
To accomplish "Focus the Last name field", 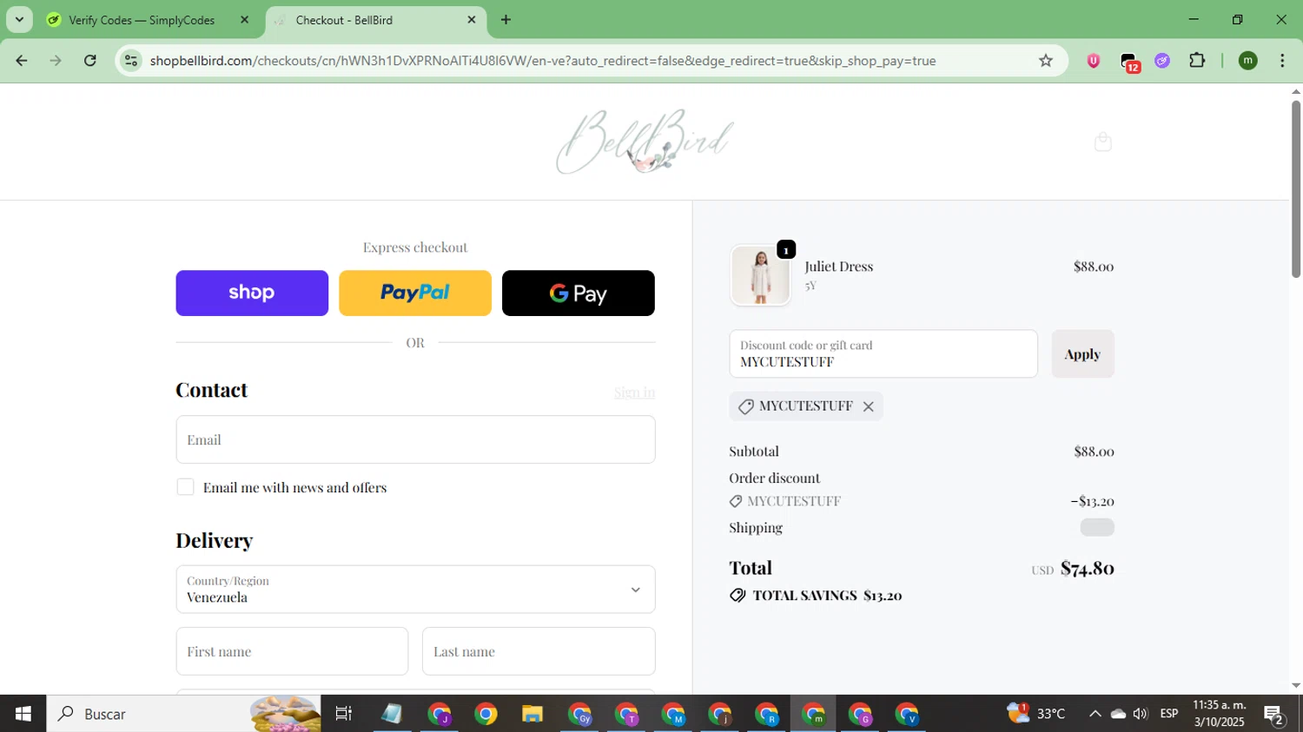I will pyautogui.click(x=539, y=651).
